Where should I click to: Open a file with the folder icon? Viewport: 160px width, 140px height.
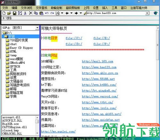(x=9, y=13)
